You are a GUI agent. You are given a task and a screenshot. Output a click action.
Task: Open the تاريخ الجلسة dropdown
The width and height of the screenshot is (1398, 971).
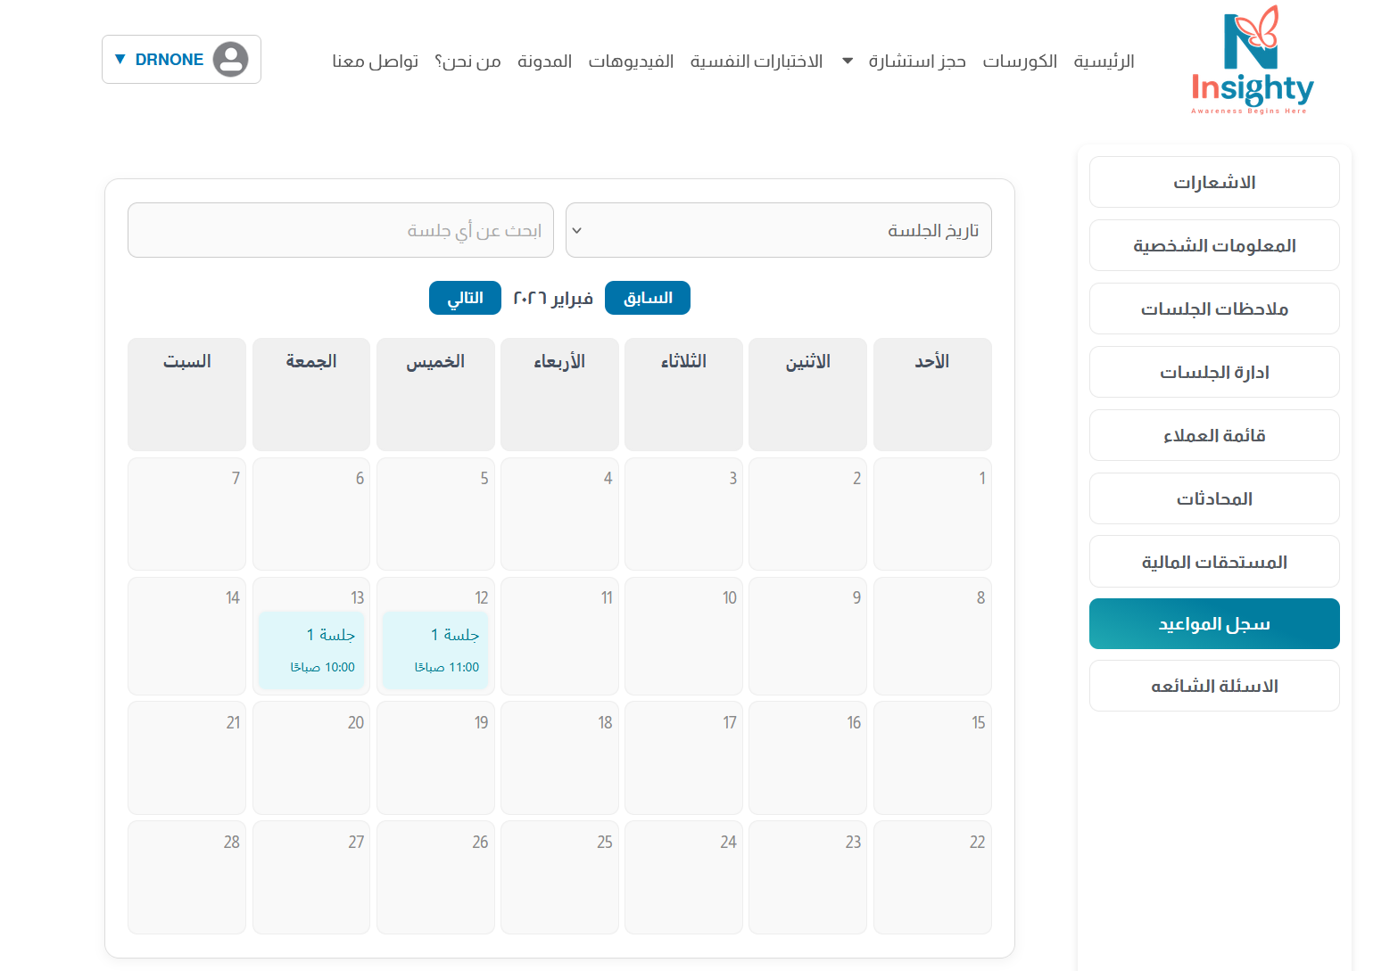pos(778,230)
